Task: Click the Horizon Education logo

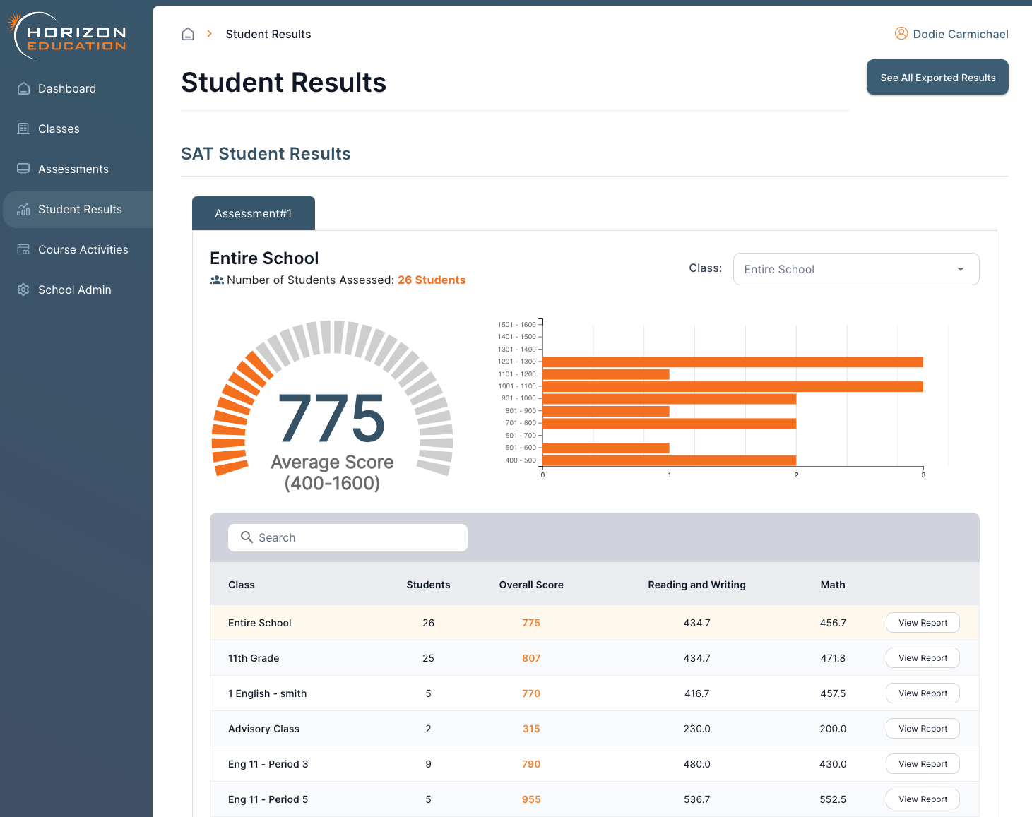Action: 69,36
